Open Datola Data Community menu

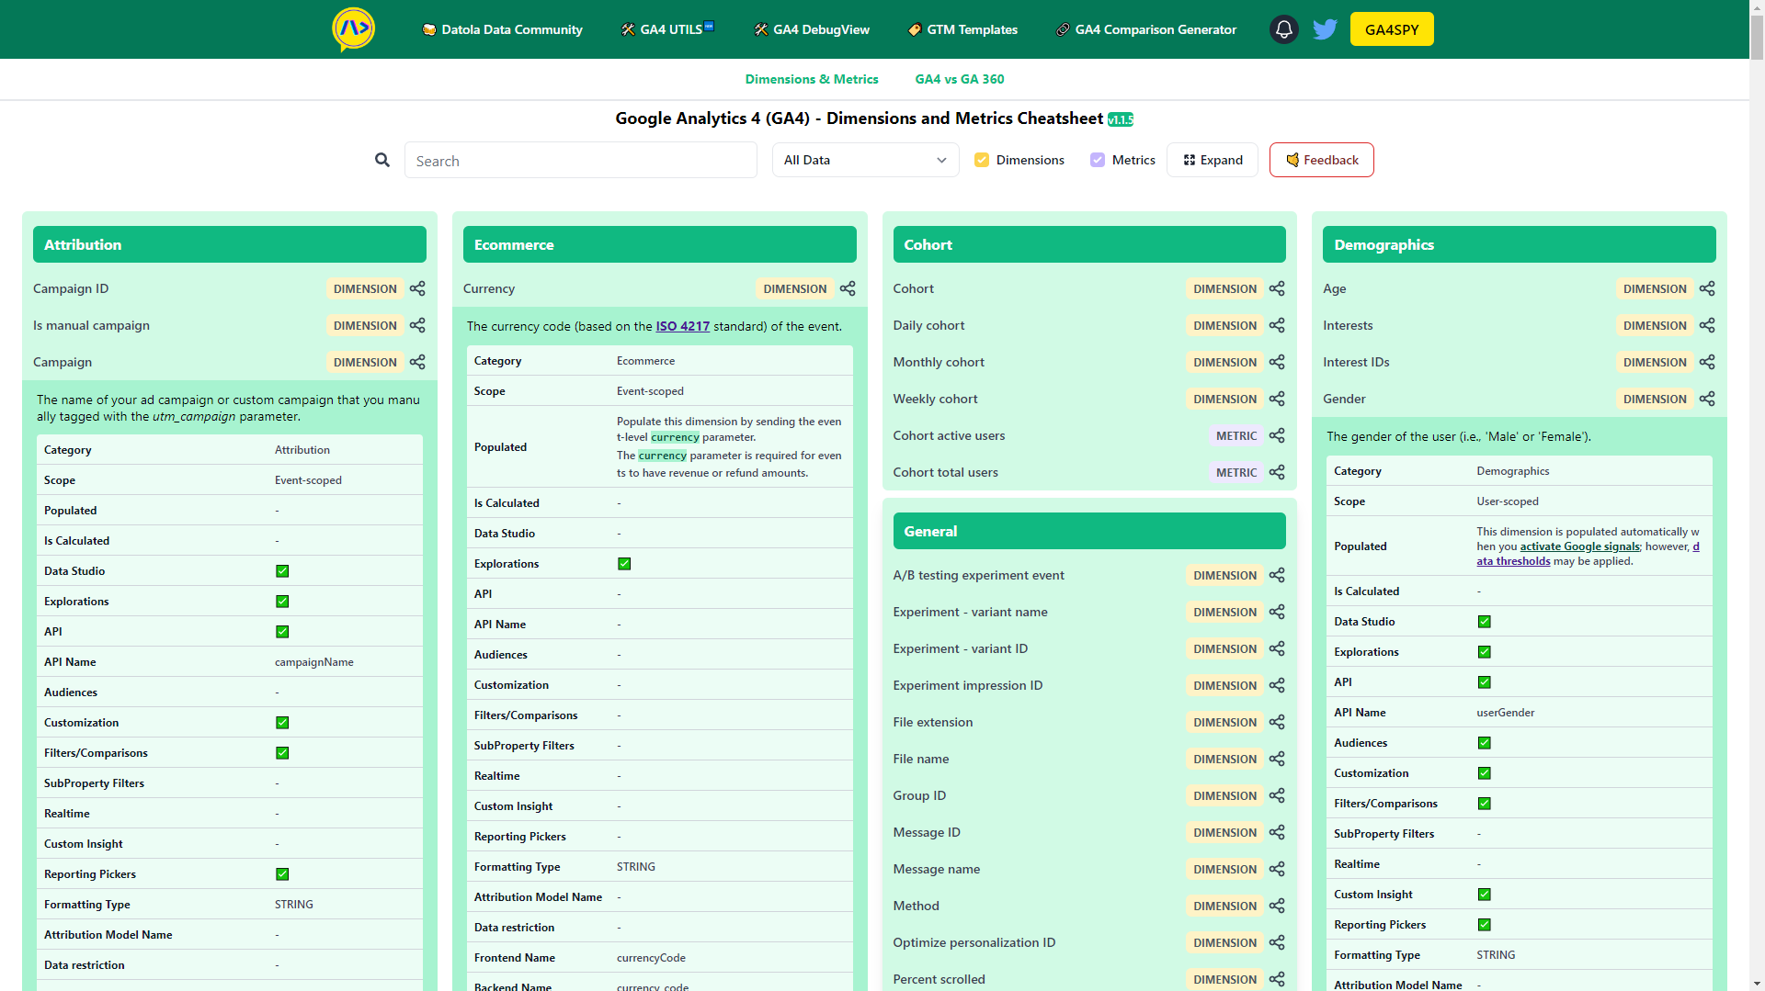click(x=502, y=29)
